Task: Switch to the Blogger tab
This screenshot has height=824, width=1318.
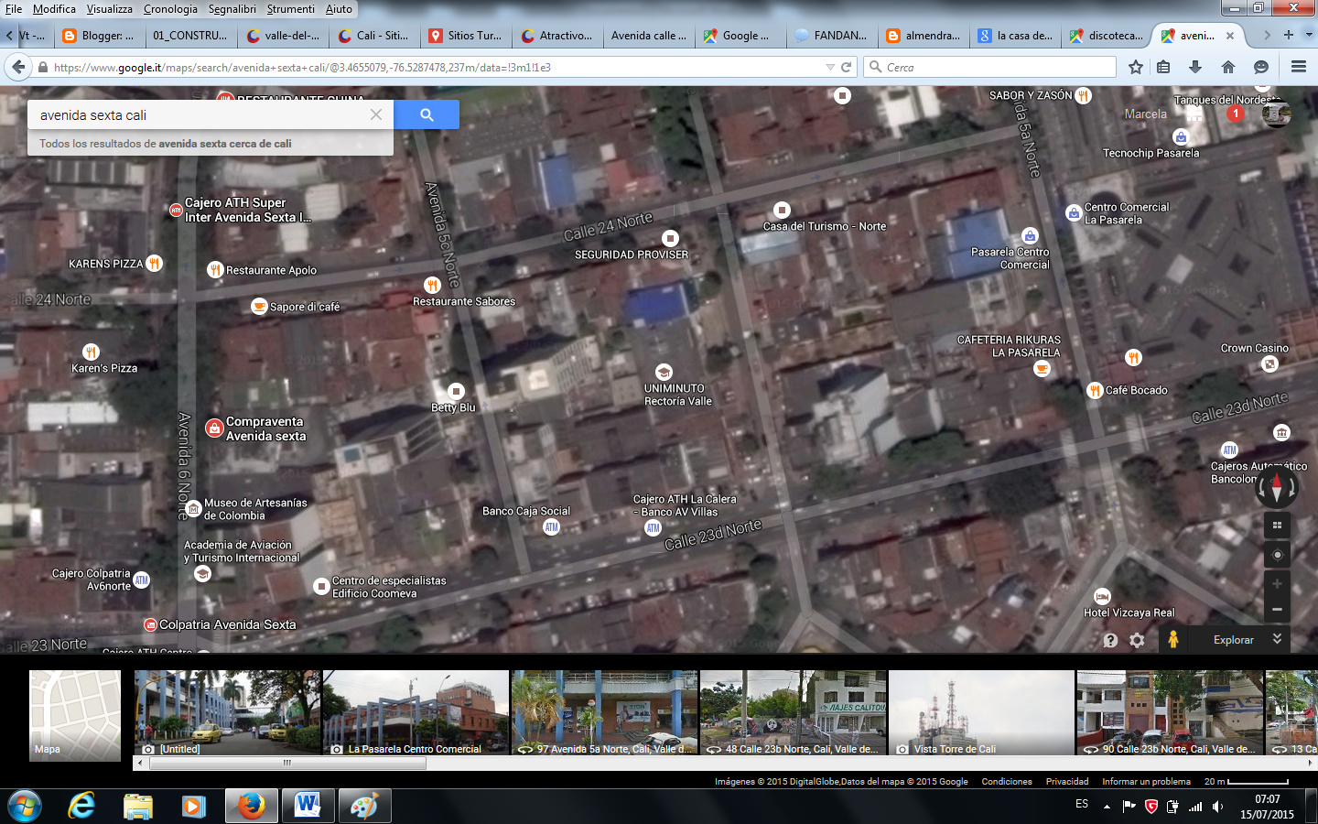Action: pos(99,36)
